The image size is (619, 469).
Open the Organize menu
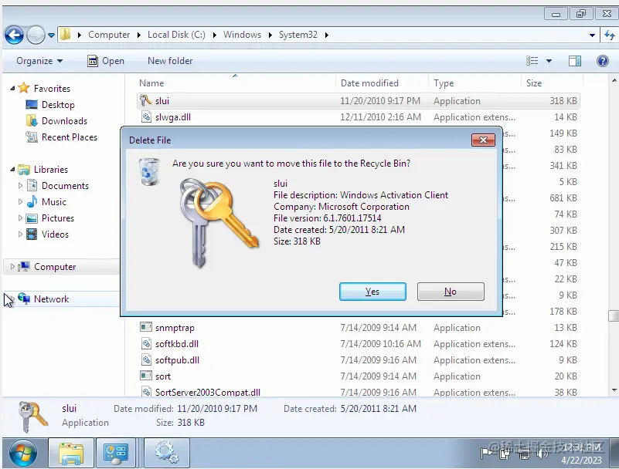coord(39,61)
